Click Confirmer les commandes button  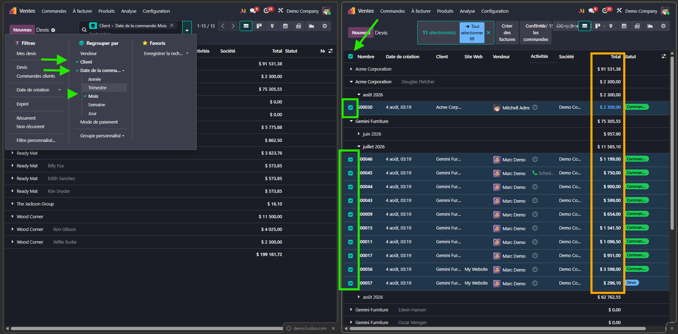click(536, 32)
